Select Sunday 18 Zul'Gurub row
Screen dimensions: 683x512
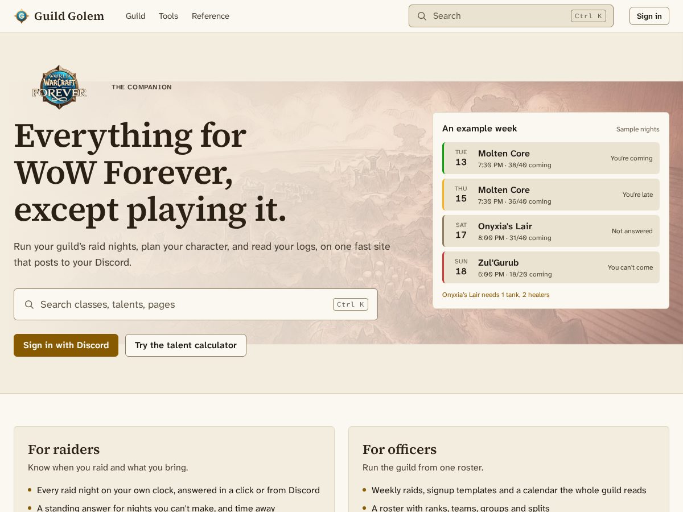click(551, 267)
